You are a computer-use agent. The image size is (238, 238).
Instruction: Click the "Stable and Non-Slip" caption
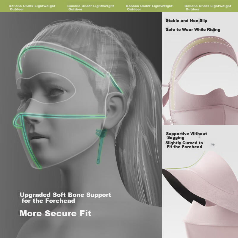186,21
